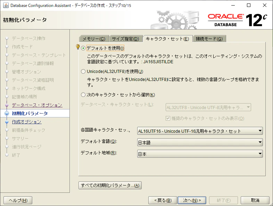Click the 記憶域の場所 step label
Image resolution: width=273 pixels, height=206 pixels.
coord(24,97)
